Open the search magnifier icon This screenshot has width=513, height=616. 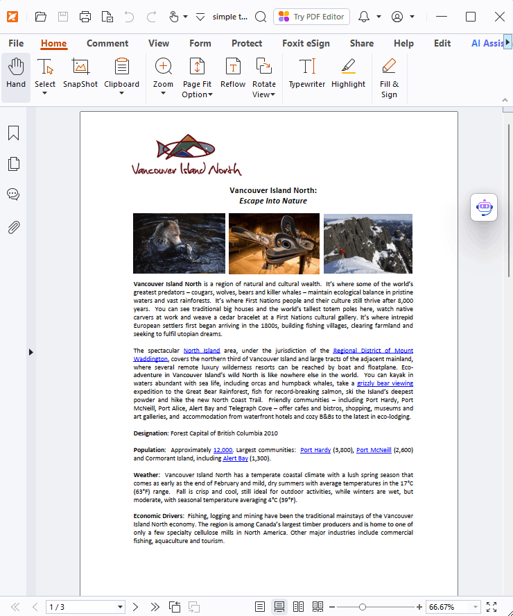click(x=261, y=17)
